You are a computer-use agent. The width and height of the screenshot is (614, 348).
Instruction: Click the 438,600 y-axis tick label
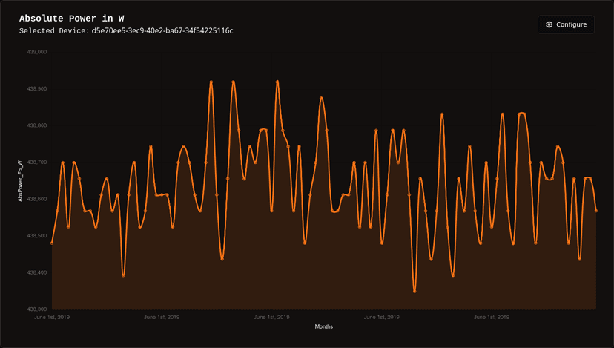[37, 199]
